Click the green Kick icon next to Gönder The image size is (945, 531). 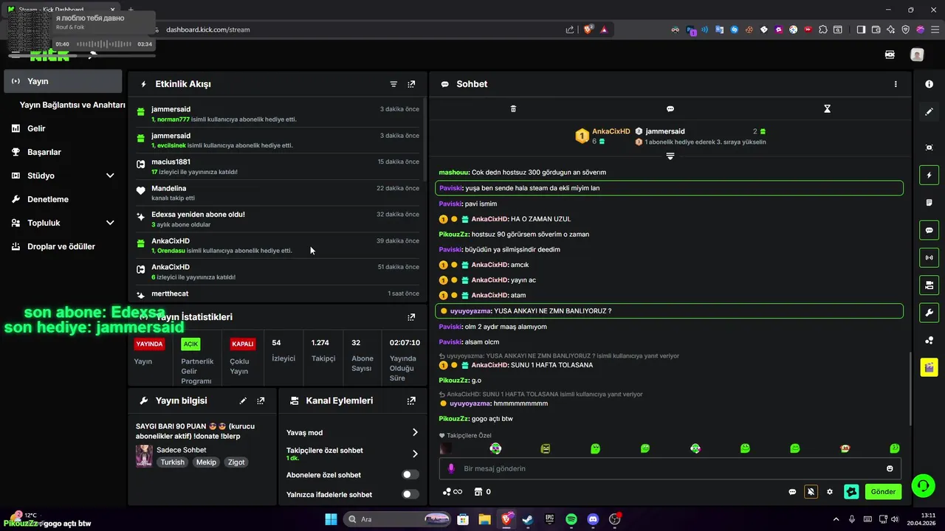click(851, 492)
